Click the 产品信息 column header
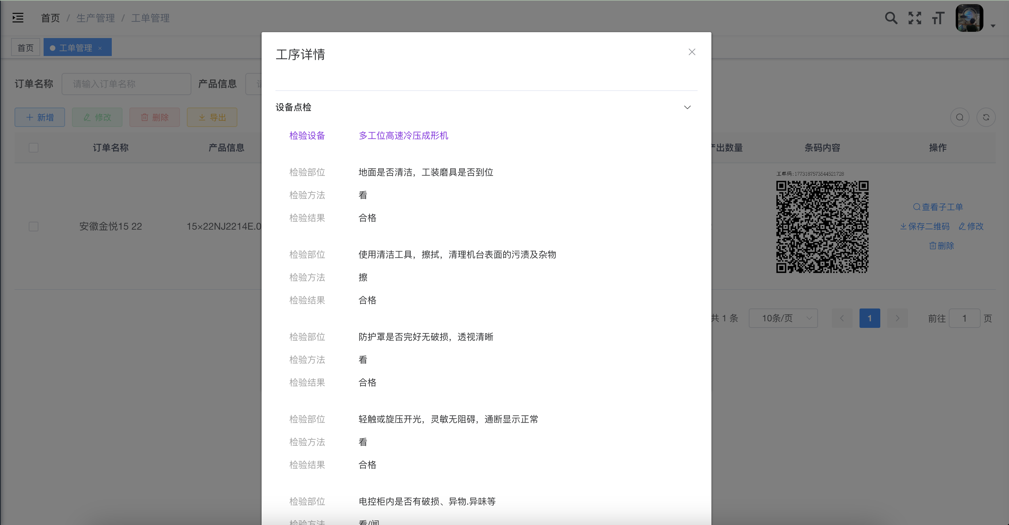This screenshot has height=525, width=1009. coord(226,148)
